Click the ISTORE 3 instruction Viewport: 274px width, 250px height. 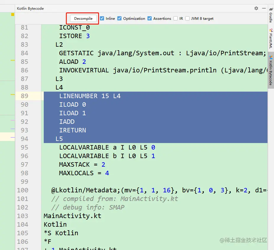[x=74, y=36]
